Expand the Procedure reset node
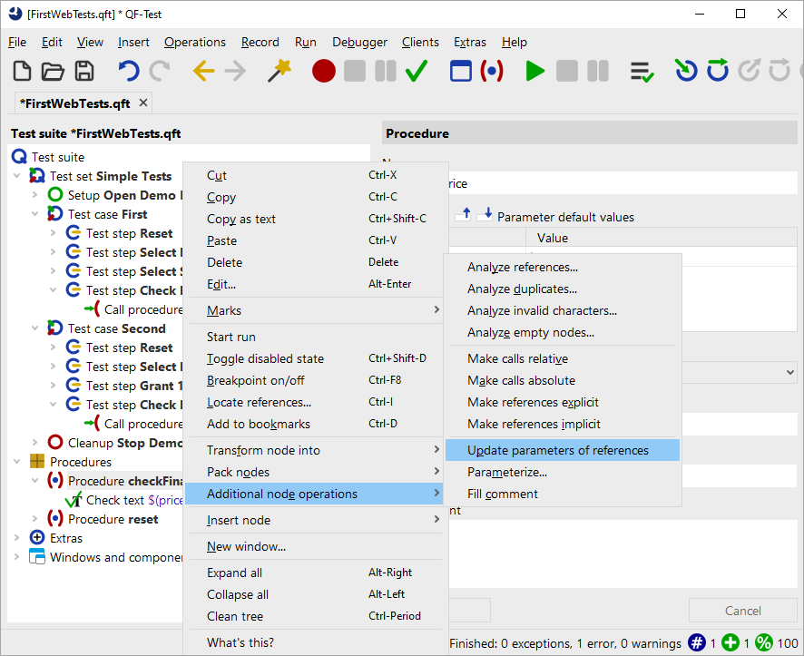 click(34, 519)
